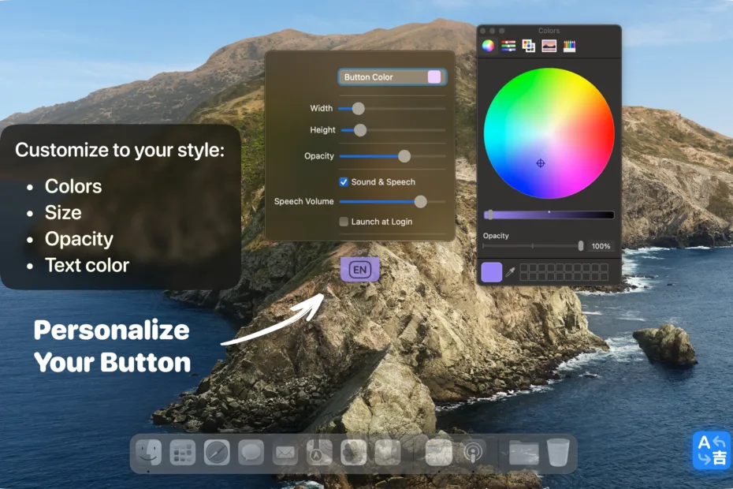Open the Trash in the Dock
The width and height of the screenshot is (733, 489).
pyautogui.click(x=558, y=452)
